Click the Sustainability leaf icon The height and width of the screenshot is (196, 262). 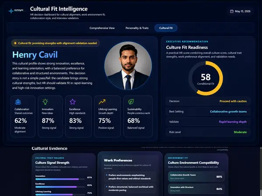[131, 101]
